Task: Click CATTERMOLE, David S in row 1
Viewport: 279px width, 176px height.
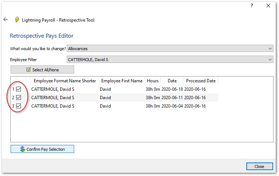Action: [x=52, y=89]
